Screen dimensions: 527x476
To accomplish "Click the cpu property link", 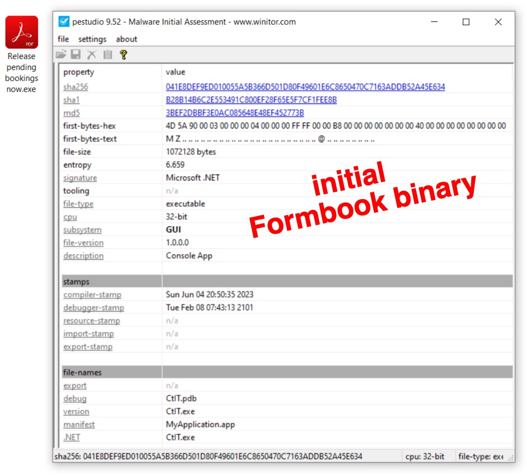I will click(70, 217).
